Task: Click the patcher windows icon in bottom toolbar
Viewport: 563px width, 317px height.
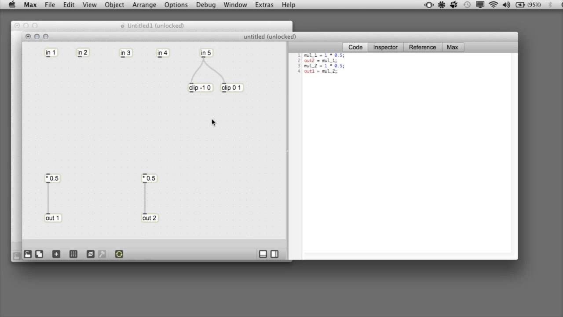Action: click(39, 254)
